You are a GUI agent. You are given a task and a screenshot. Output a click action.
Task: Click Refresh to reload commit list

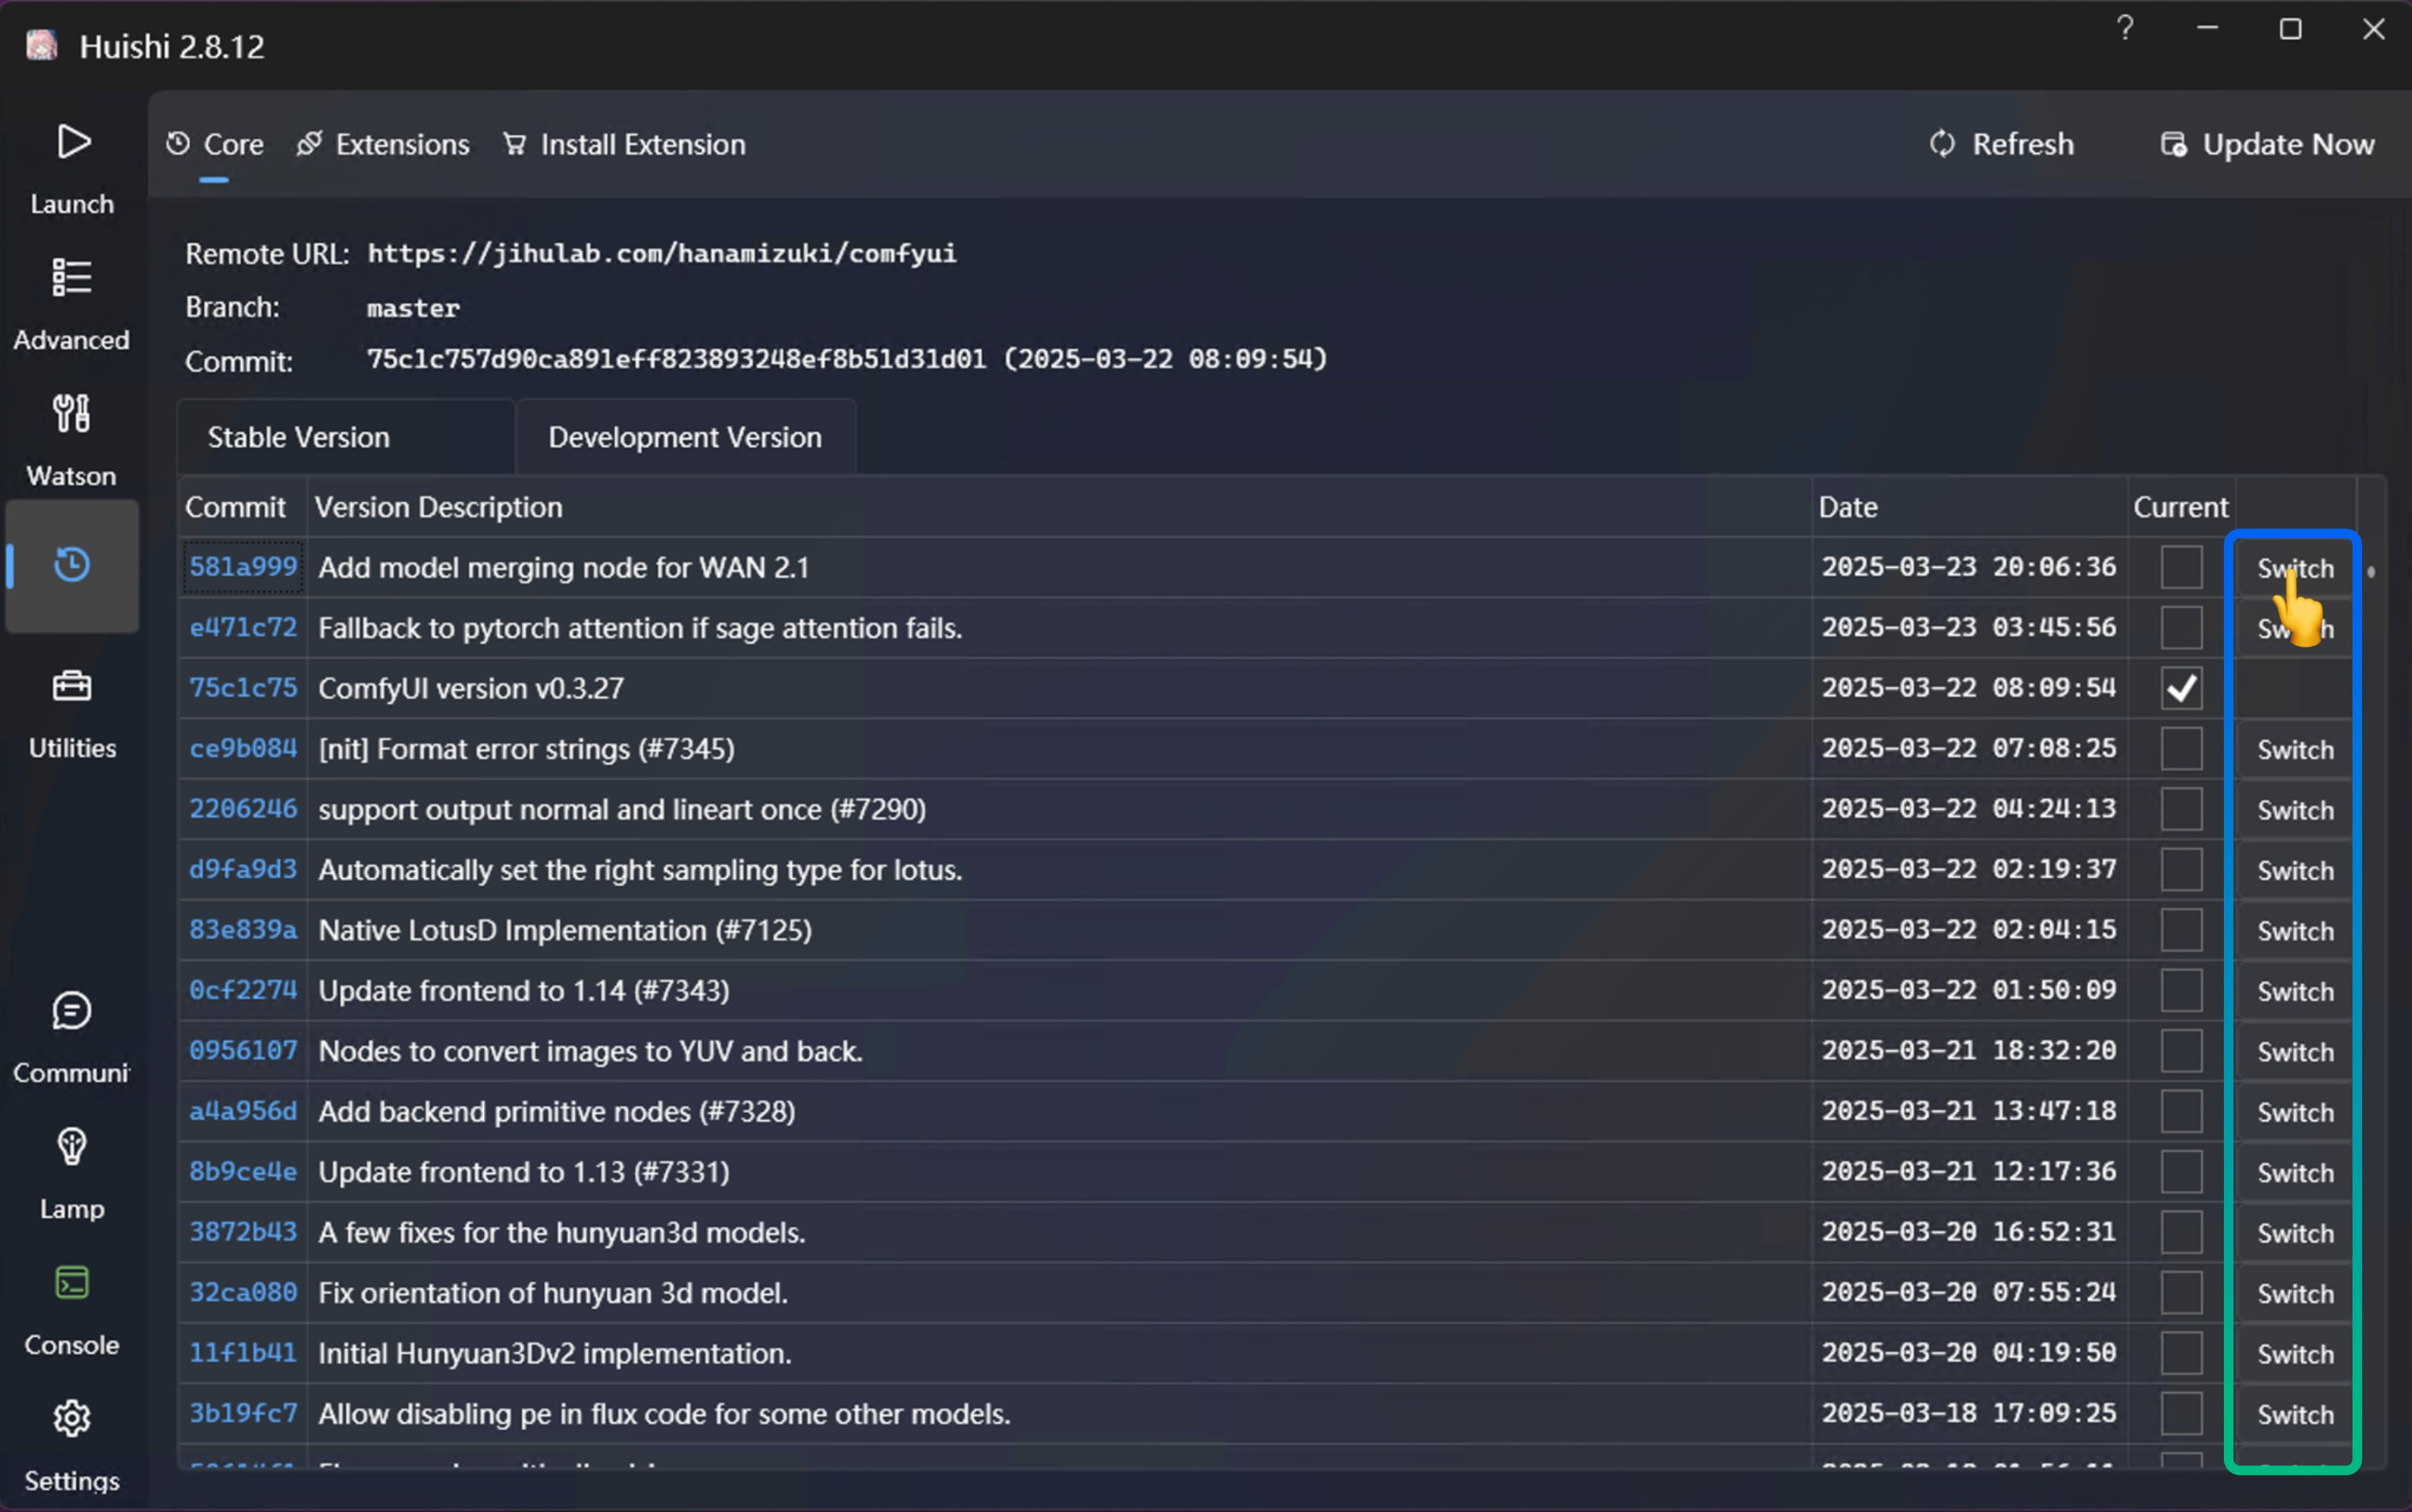(2002, 145)
